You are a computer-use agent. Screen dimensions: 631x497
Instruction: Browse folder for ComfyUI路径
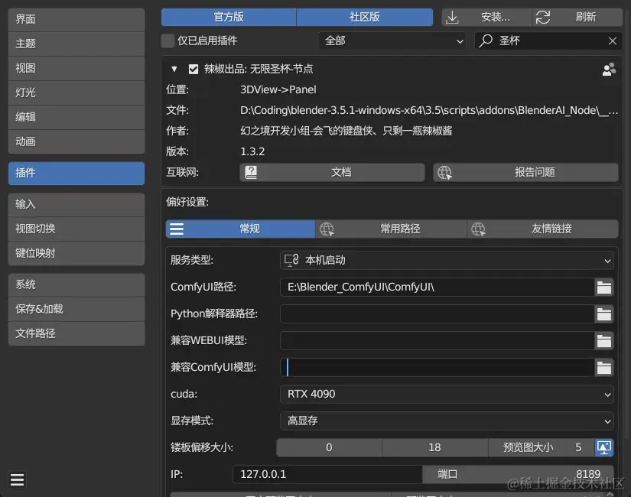pos(604,287)
